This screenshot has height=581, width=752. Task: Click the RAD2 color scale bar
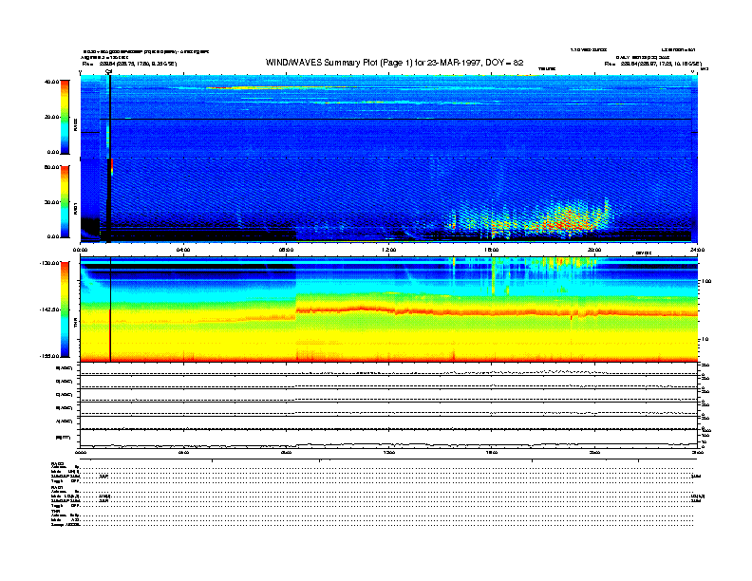click(65, 117)
